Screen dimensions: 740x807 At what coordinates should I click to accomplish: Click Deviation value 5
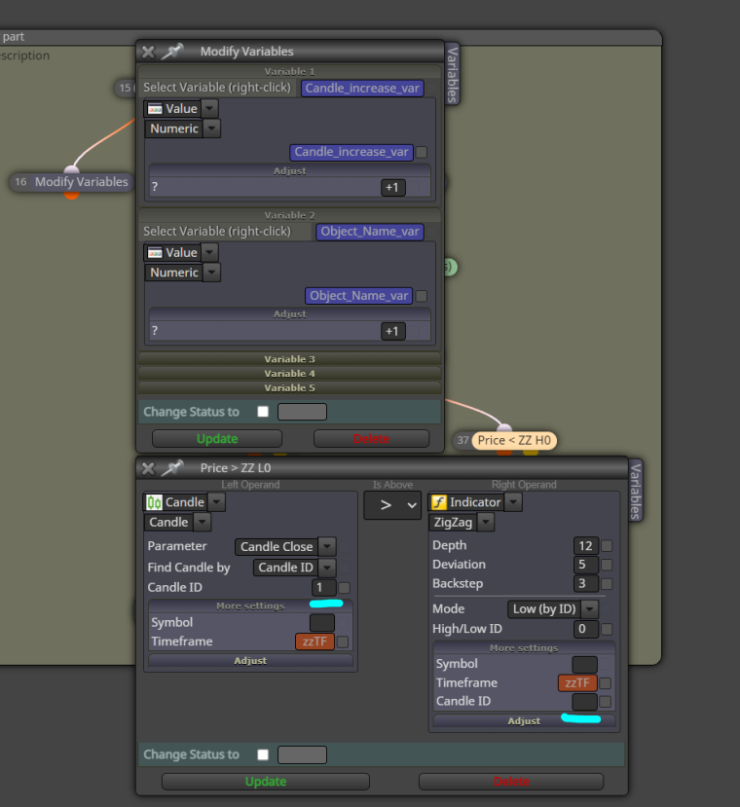(x=586, y=565)
